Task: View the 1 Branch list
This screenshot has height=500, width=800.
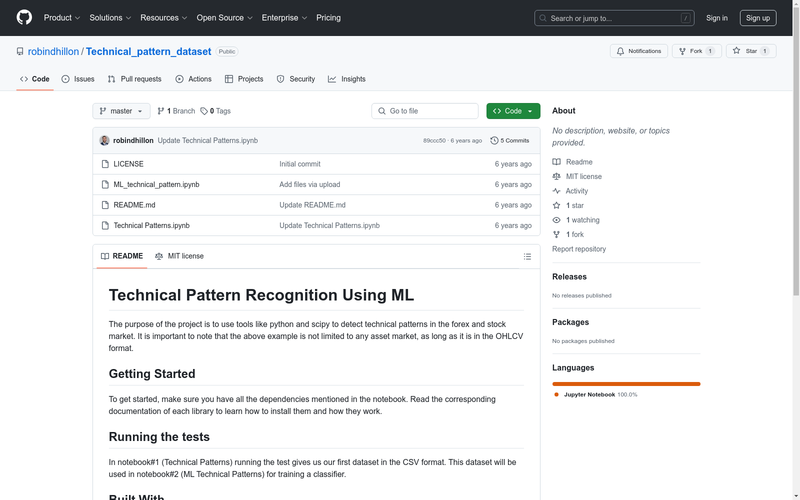Action: [x=176, y=111]
